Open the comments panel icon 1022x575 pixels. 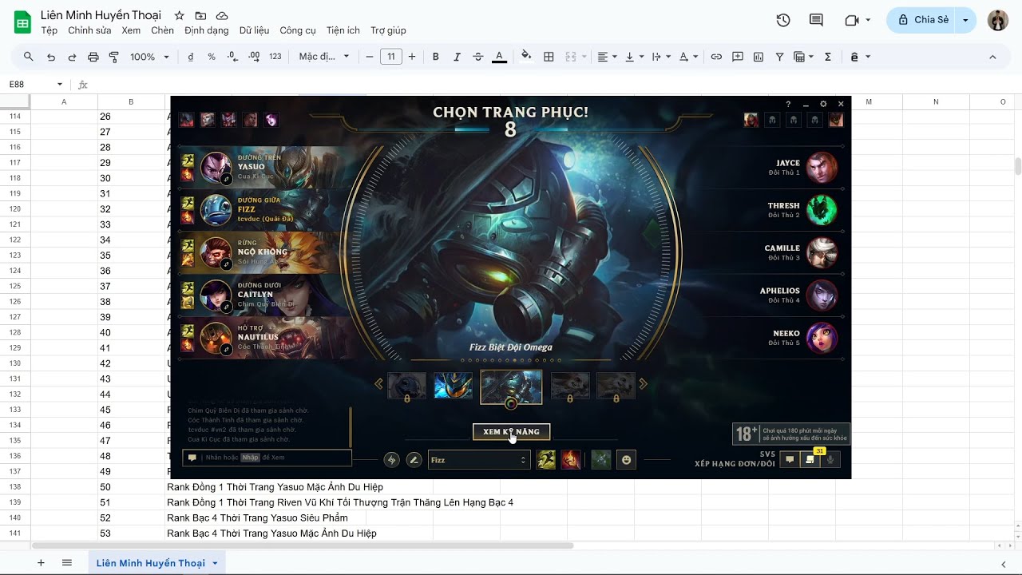tap(816, 20)
